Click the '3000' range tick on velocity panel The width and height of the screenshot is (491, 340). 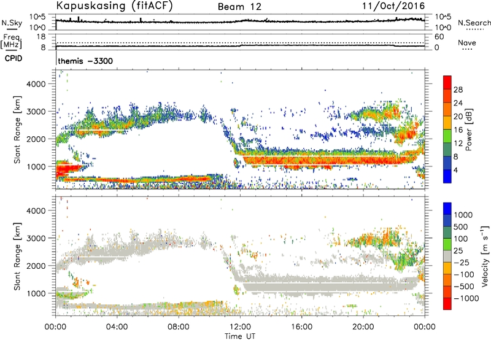(36, 238)
